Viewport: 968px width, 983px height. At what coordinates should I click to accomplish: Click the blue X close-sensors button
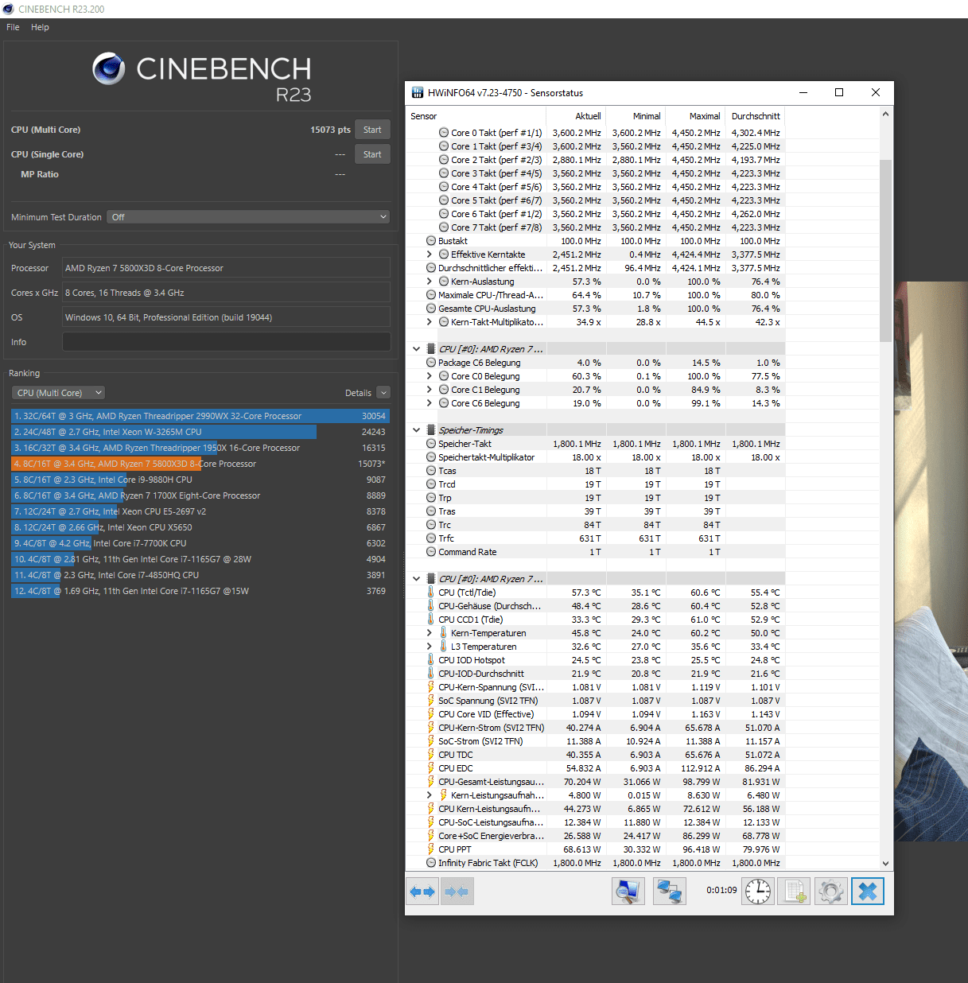pos(868,892)
